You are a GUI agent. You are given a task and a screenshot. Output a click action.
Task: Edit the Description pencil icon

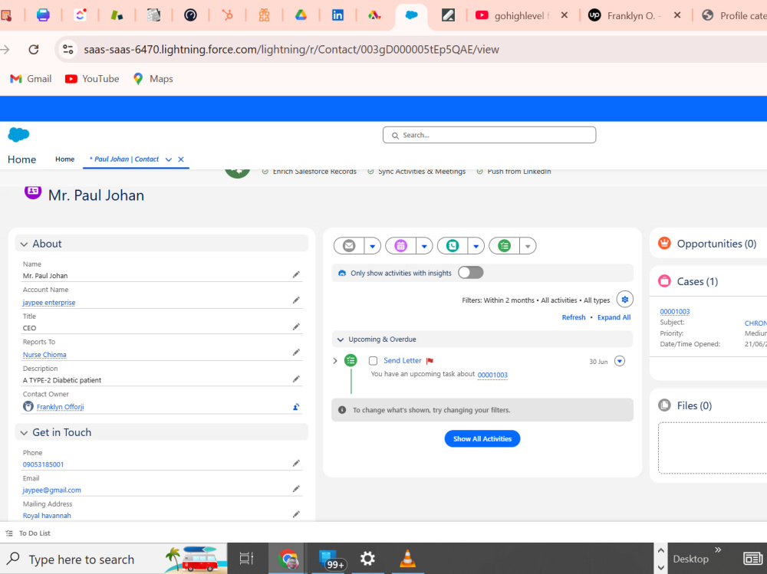point(296,379)
